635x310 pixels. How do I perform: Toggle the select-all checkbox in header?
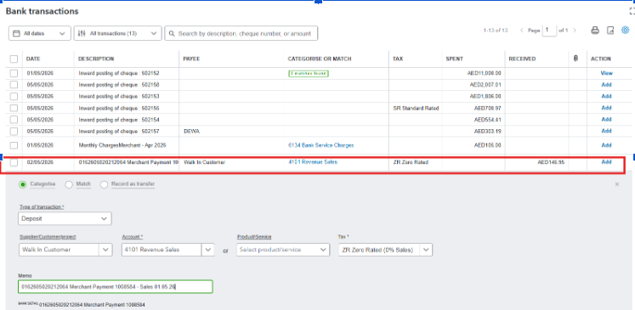click(14, 59)
